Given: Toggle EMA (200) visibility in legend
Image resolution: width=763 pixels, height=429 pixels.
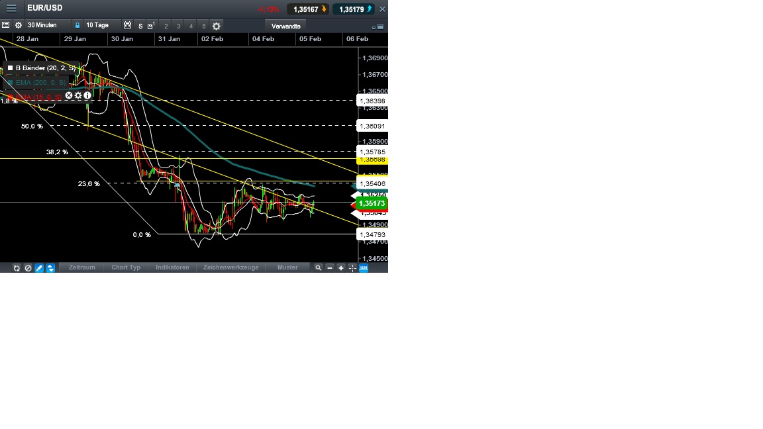Looking at the screenshot, I should 10,82.
